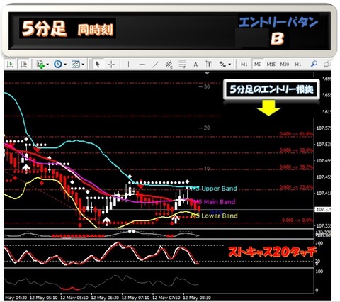Select the Horizontal Line drawing tool
340x302 pixels.
point(142,65)
